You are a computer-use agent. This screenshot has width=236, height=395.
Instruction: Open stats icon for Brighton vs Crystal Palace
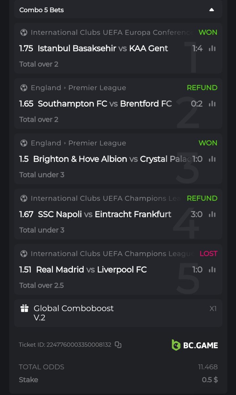pyautogui.click(x=212, y=159)
